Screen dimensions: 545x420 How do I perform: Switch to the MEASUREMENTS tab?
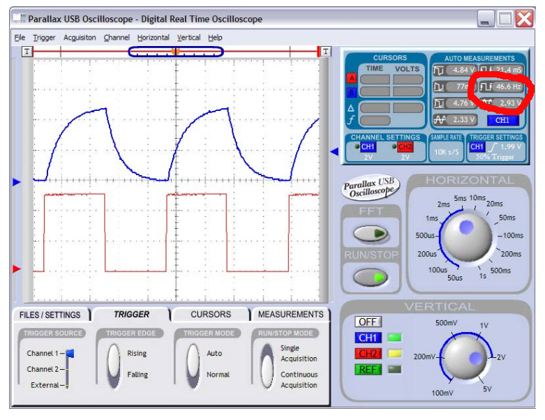(290, 315)
